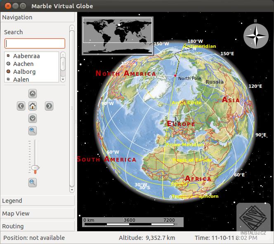Click the Tropic of Cancer label
Viewport: 274px width, 244px height.
192,160
